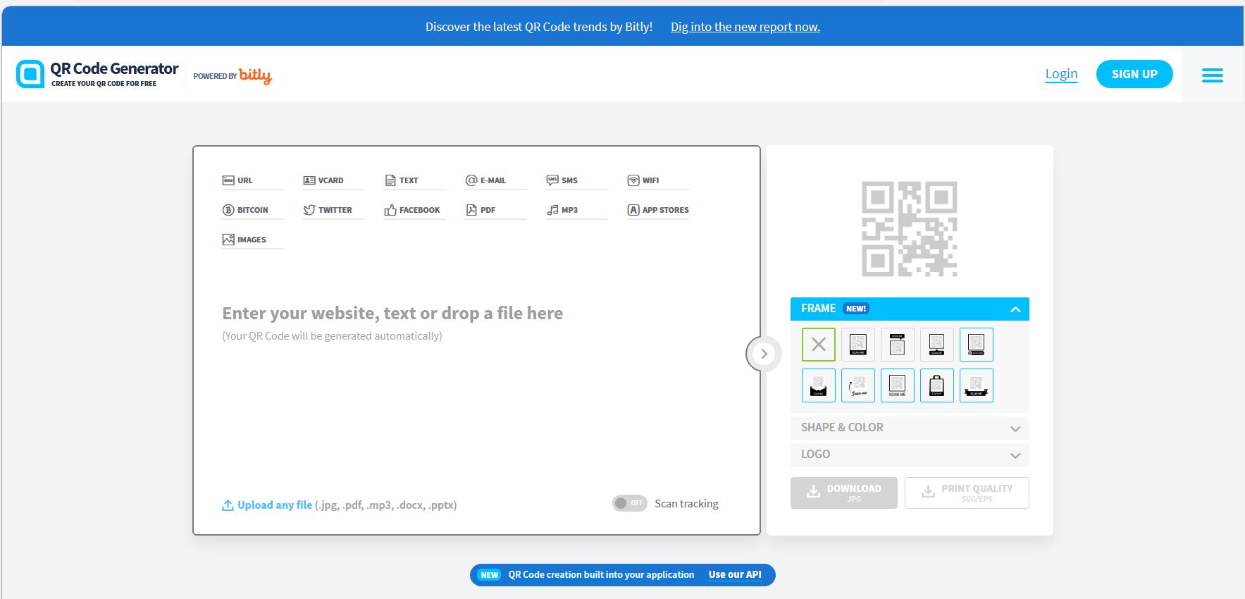
Task: Choose the shopping bag frame style
Action: (x=936, y=385)
